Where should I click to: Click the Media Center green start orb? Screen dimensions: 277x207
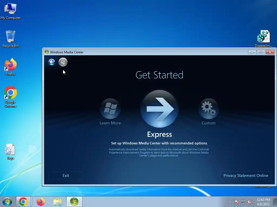click(63, 62)
